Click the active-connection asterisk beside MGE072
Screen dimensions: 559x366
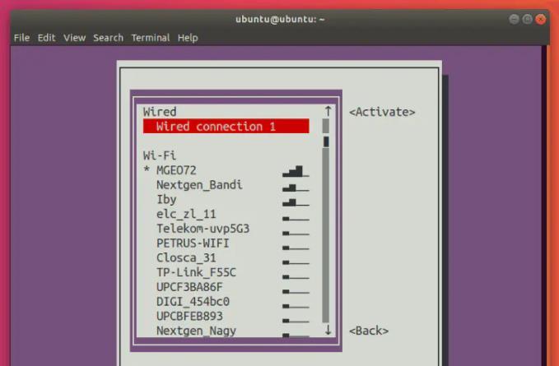(147, 169)
